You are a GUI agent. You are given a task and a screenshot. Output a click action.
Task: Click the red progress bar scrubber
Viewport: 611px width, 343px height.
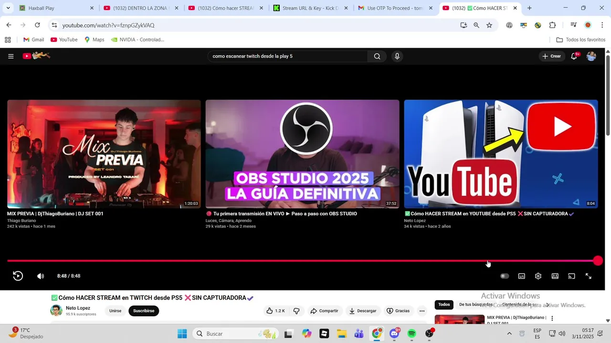coord(598,261)
